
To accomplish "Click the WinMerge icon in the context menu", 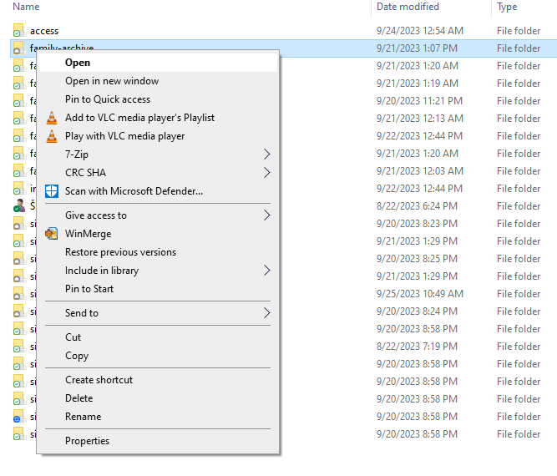I will click(52, 234).
